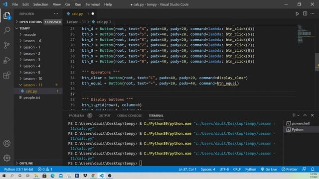Expand the Lesson - 10 folder
The width and height of the screenshot is (319, 179).
(20, 79)
